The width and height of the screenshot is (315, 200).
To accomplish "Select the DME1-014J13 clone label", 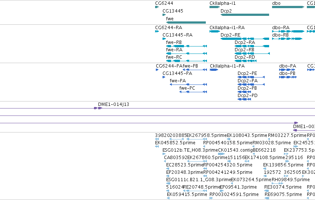I will point(114,104).
